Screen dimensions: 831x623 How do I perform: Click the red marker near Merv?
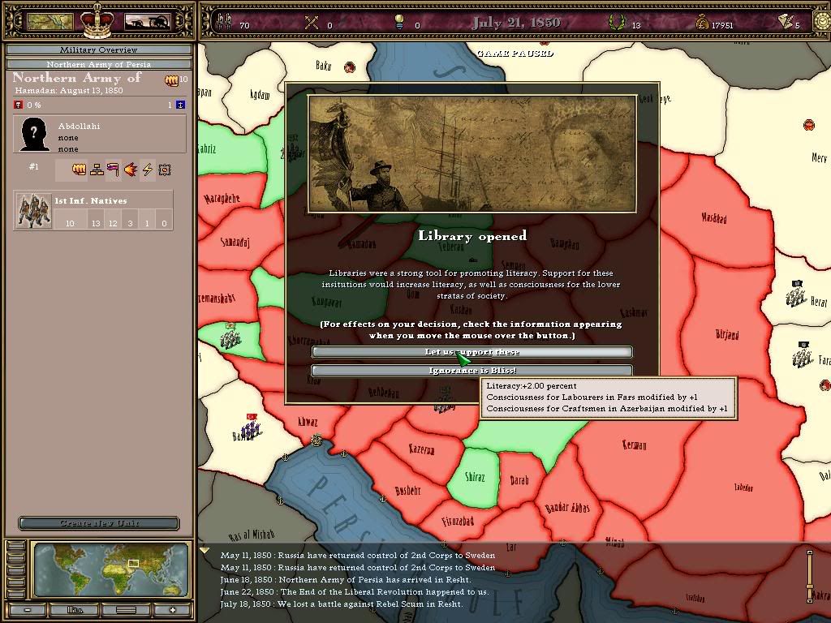[809, 125]
